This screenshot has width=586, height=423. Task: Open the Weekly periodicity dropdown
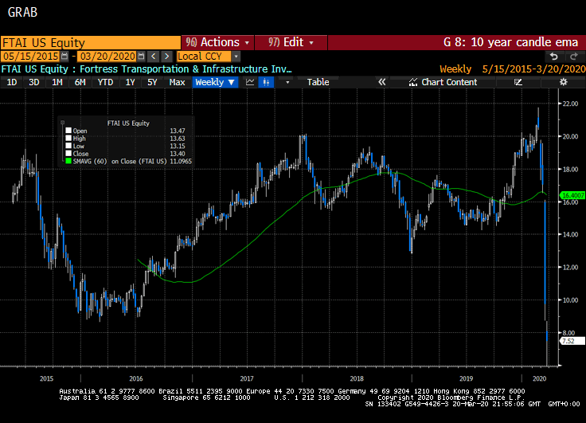click(215, 82)
